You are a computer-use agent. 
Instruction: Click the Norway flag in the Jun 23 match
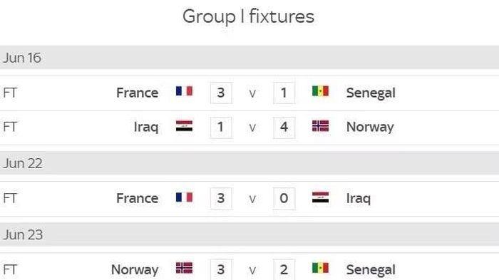(184, 268)
